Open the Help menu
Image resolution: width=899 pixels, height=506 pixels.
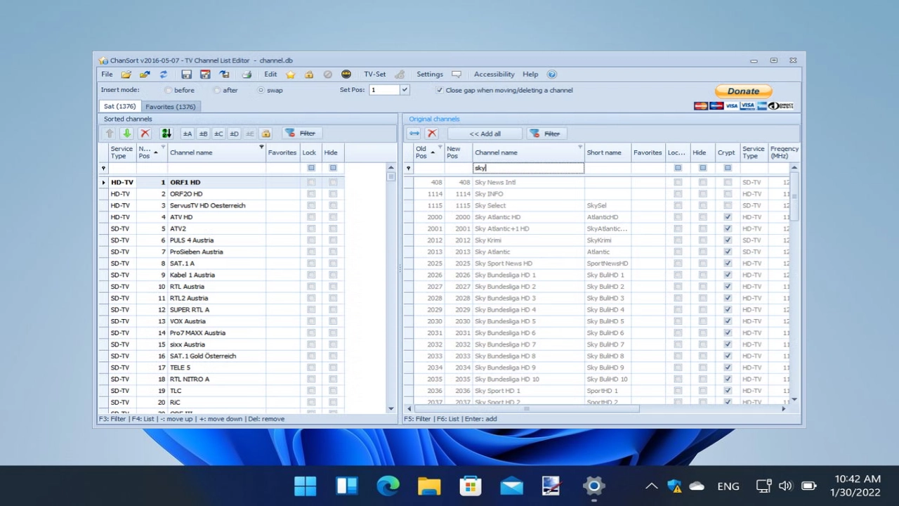(x=530, y=74)
